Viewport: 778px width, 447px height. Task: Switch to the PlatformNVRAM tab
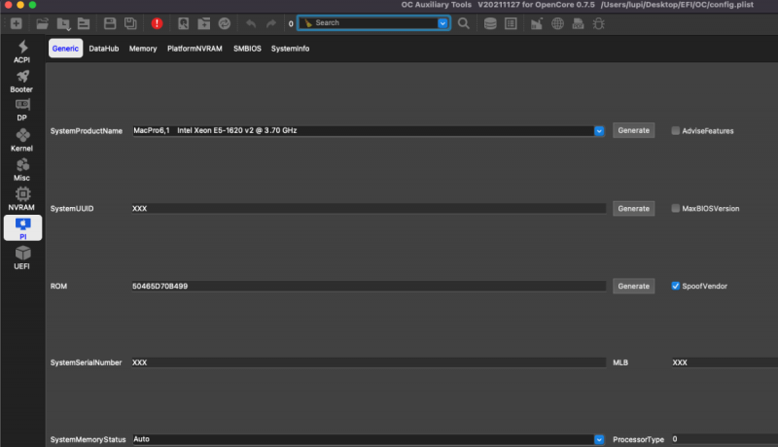click(x=194, y=49)
